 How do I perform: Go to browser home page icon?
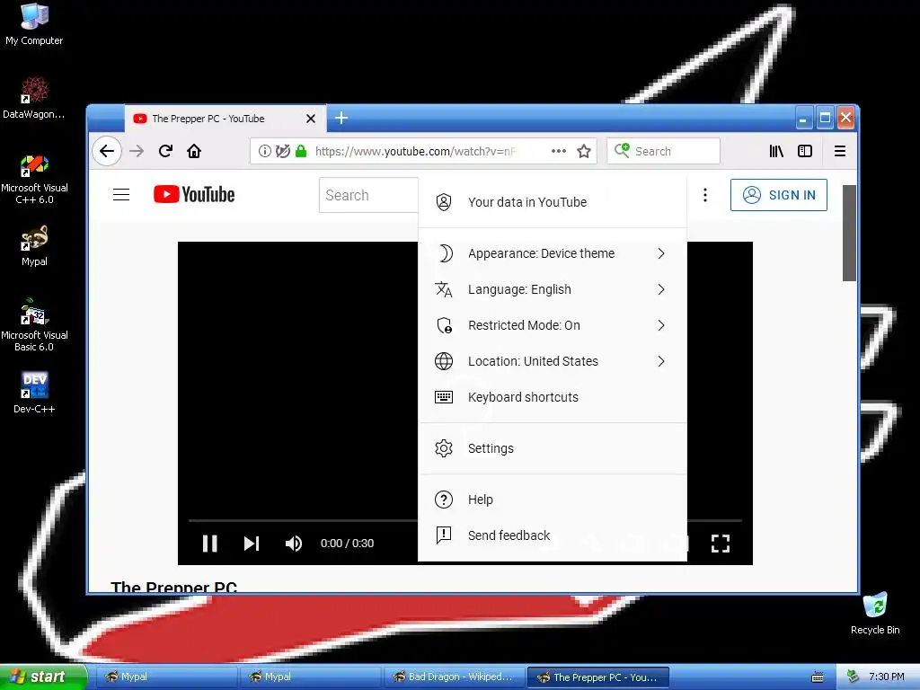[194, 151]
